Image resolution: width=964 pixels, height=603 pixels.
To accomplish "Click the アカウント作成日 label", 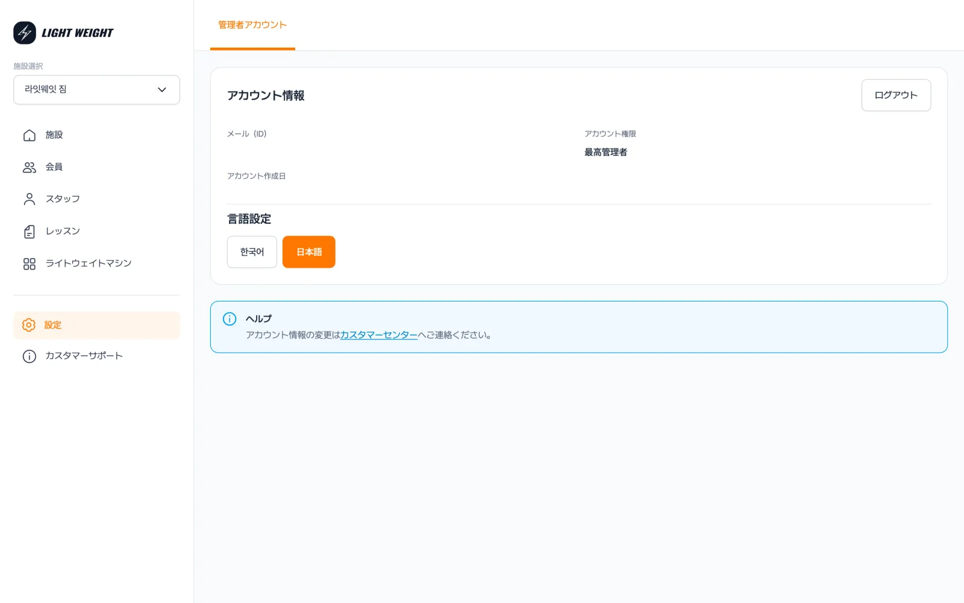I will 256,176.
